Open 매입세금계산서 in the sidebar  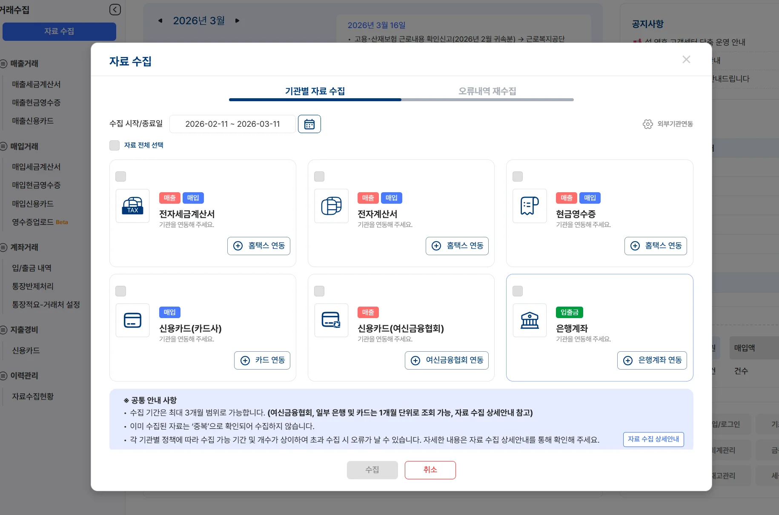click(37, 167)
